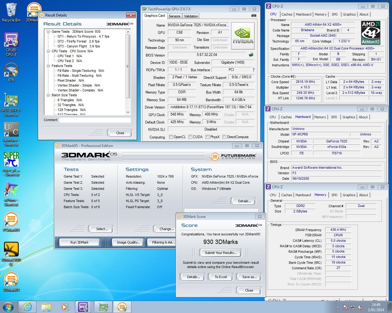This screenshot has height=313, width=392.
Task: Click To Excel button in score dialog
Action: 221,277
